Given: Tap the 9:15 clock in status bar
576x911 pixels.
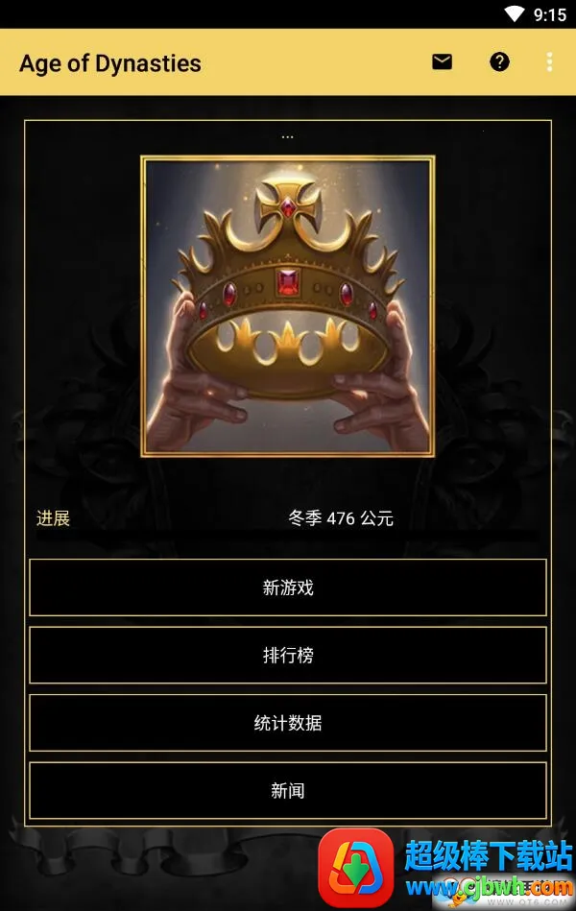Looking at the screenshot, I should coord(550,14).
